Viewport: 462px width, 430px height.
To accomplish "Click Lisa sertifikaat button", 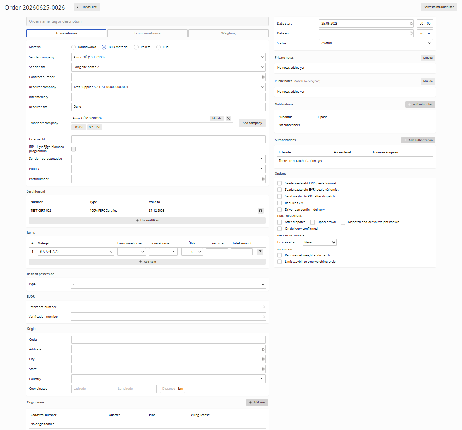I will pyautogui.click(x=147, y=220).
